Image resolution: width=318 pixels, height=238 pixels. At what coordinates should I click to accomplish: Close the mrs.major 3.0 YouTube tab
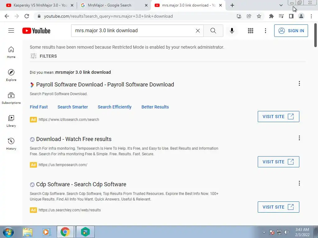(220, 6)
